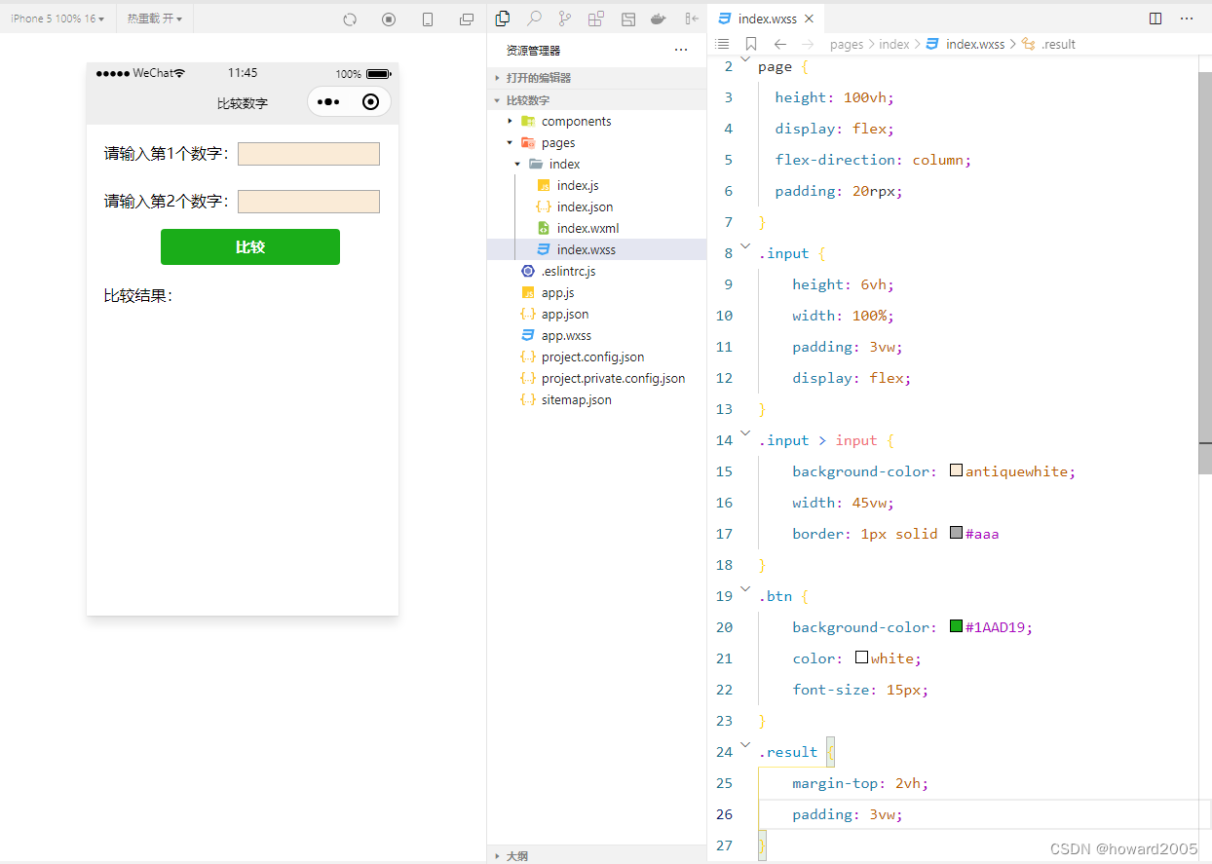Screen dimensions: 1212x864
Task: Open project.config.json file
Action: tap(596, 357)
